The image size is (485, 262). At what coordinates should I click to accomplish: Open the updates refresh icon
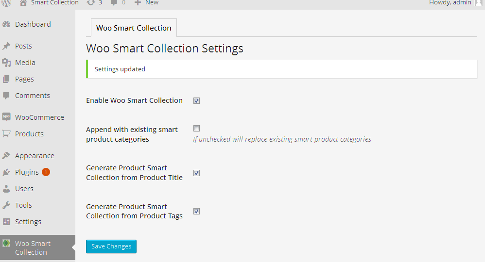click(x=90, y=2)
